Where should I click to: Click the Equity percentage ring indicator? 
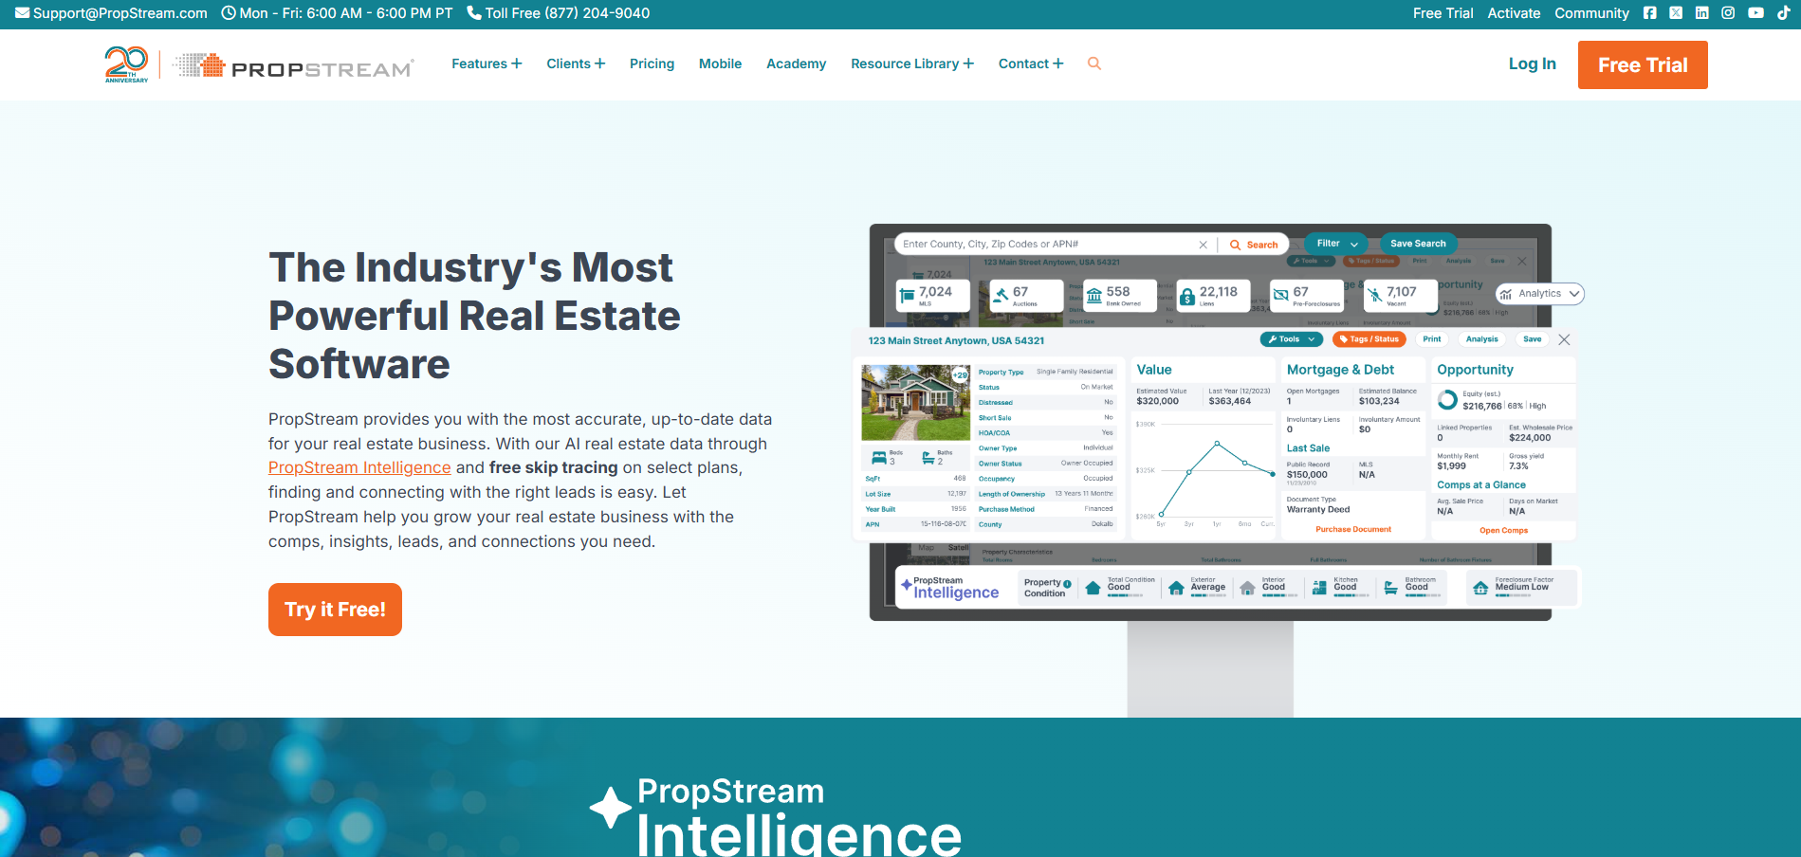tap(1447, 400)
